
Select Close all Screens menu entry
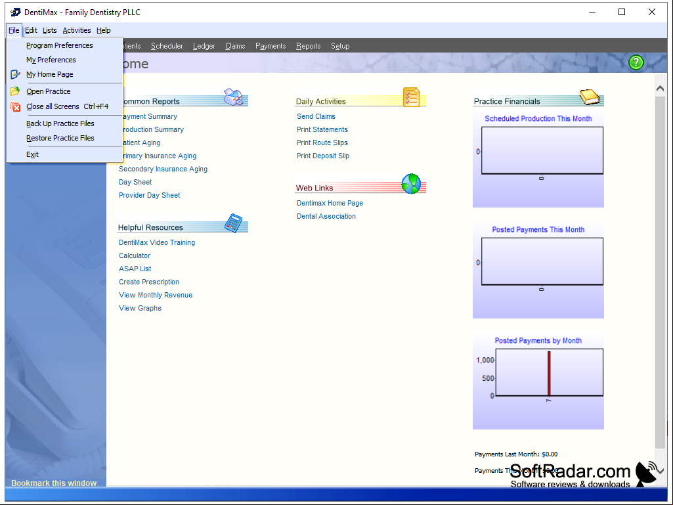pos(64,106)
